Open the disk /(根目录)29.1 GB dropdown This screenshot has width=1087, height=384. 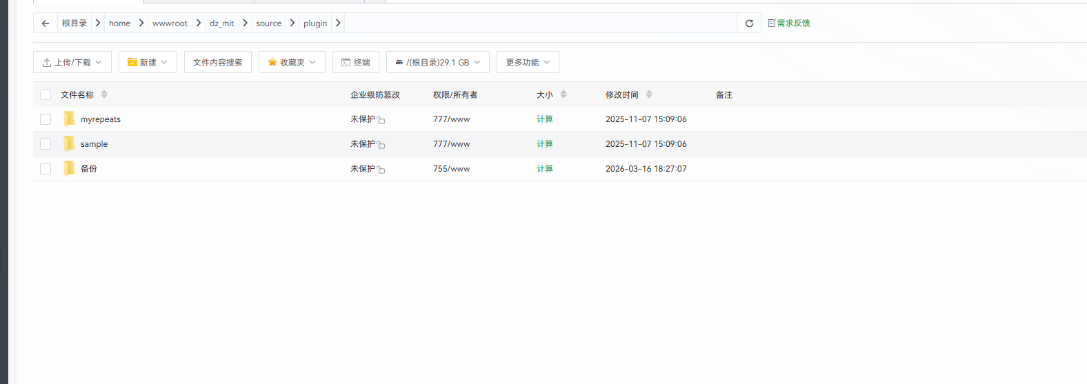click(438, 62)
